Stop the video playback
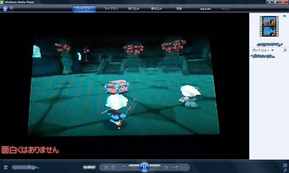 click(123, 167)
